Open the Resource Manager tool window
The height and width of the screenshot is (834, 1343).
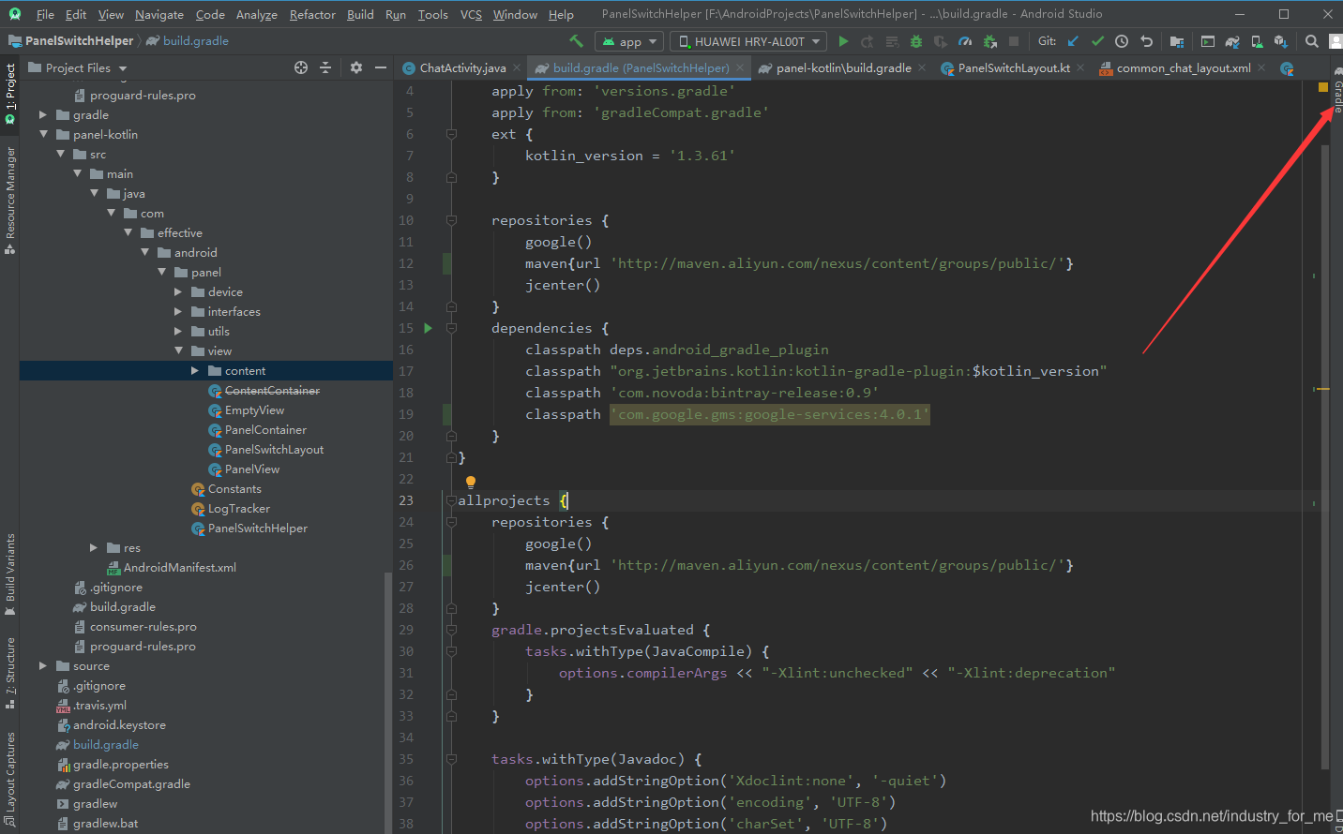(x=10, y=201)
